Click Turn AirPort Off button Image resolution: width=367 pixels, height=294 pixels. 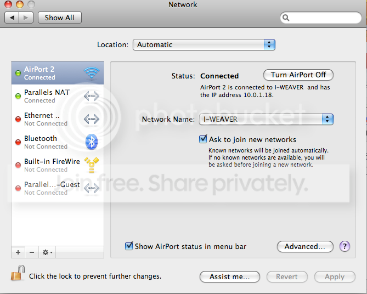coord(298,75)
